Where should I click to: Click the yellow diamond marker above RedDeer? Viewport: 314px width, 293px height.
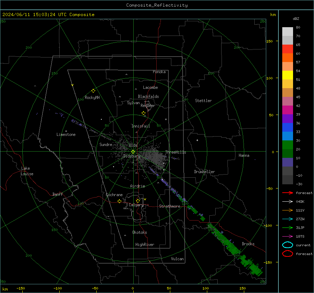(x=143, y=113)
